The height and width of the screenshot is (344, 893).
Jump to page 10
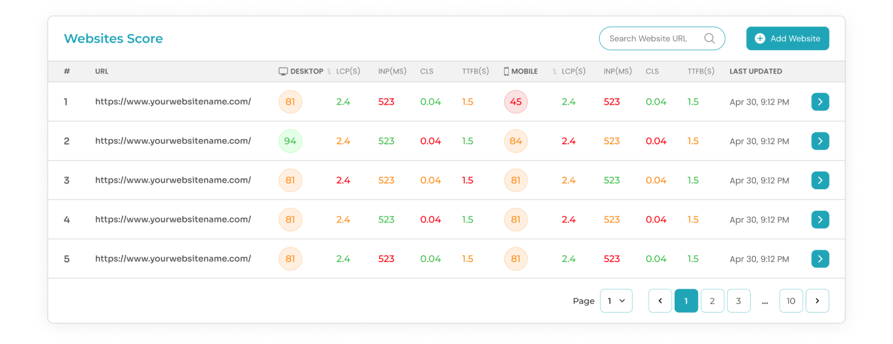(791, 301)
